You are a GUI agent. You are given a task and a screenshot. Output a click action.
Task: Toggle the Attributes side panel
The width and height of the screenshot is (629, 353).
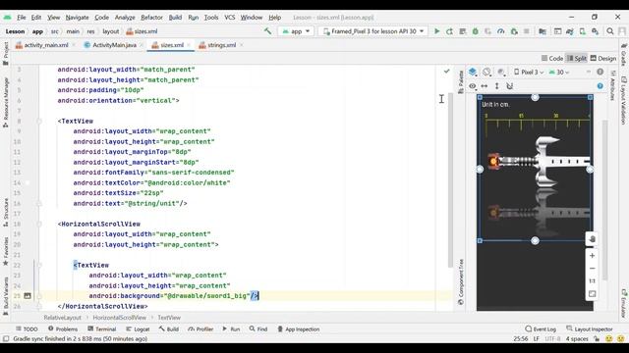(612, 85)
